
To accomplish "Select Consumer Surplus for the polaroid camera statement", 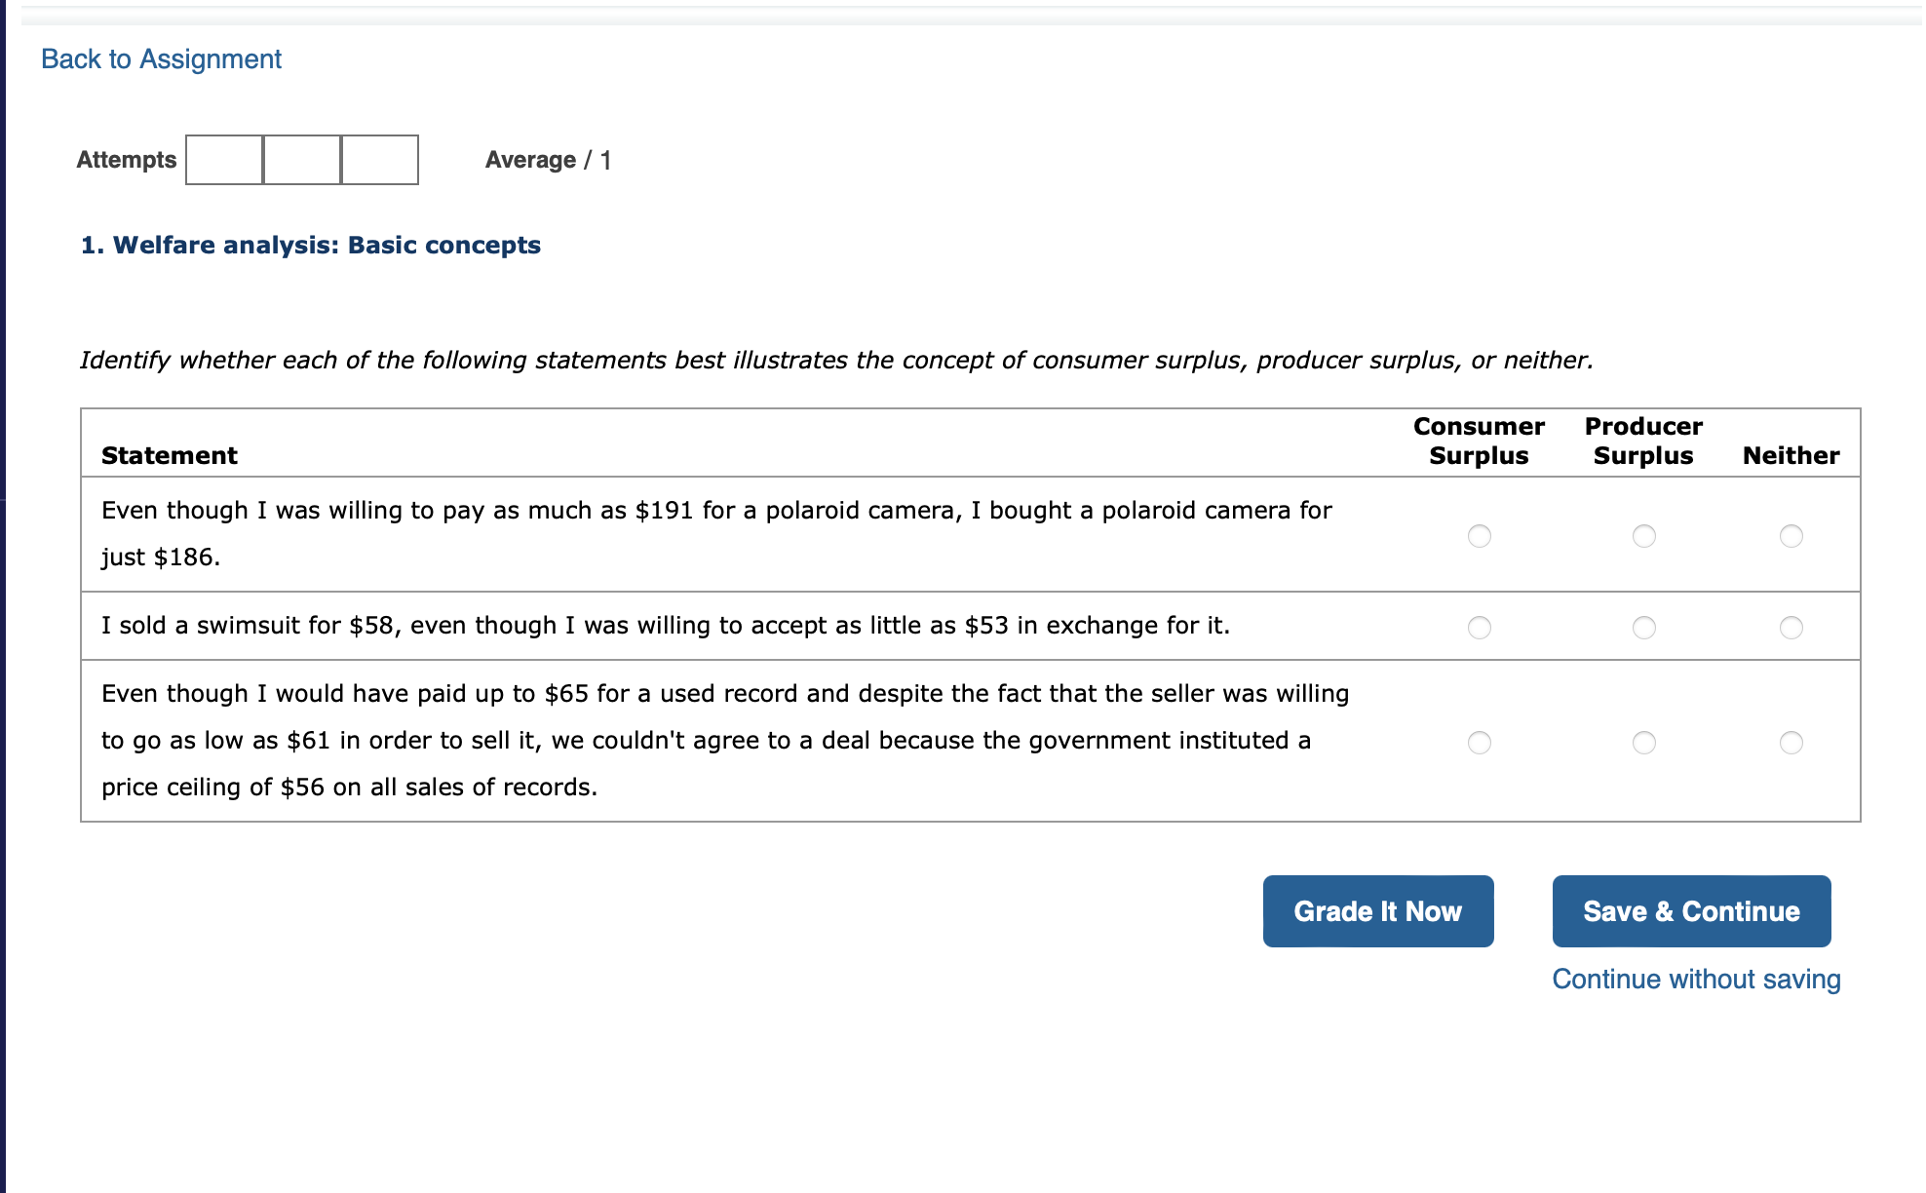I will 1479,536.
